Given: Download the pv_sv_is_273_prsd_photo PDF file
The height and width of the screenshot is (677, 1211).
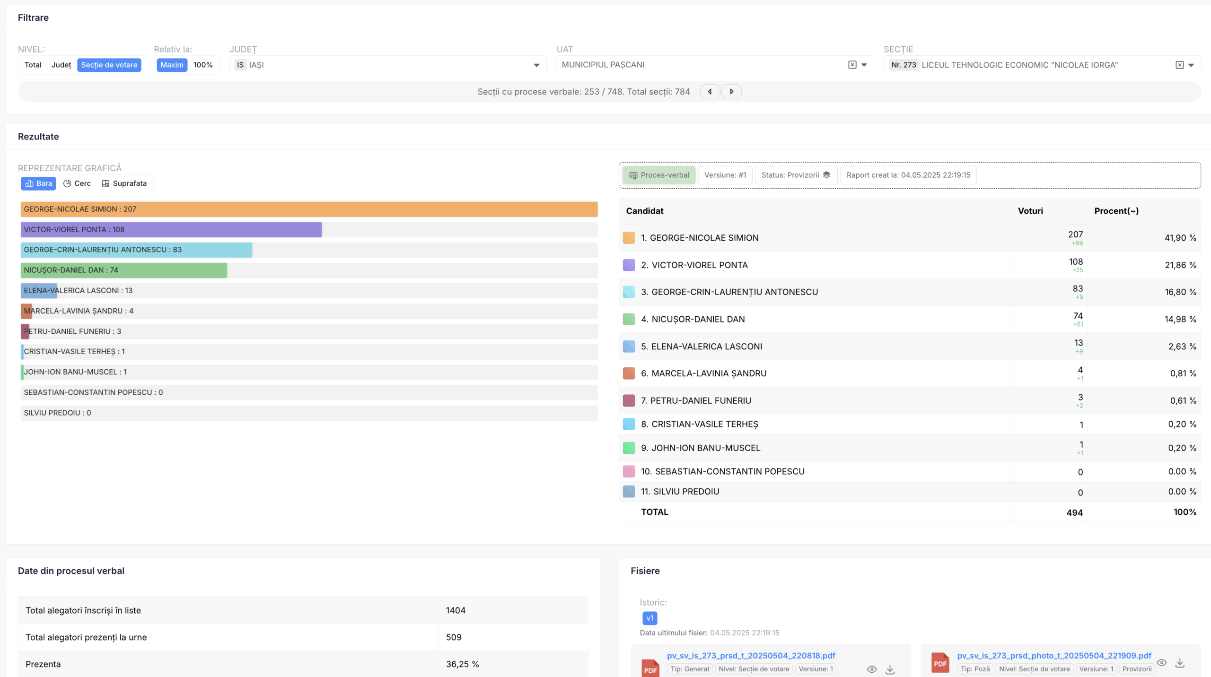Looking at the screenshot, I should tap(1180, 663).
